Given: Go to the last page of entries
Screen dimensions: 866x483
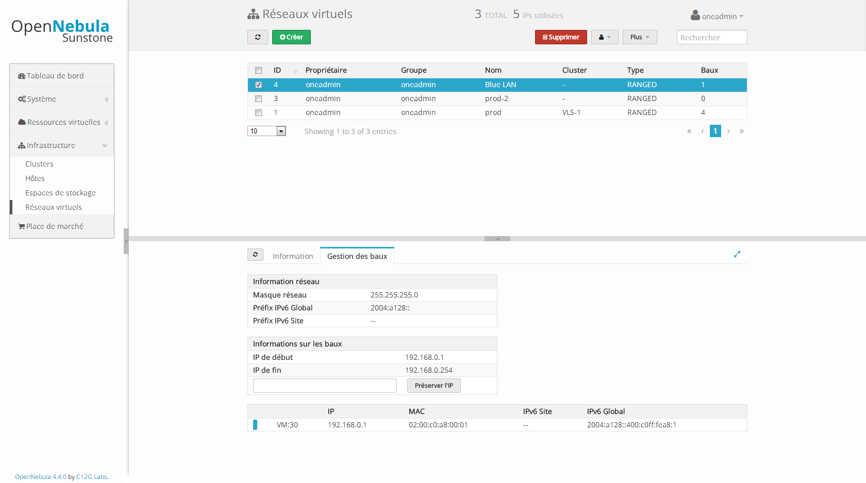Looking at the screenshot, I should coord(742,131).
